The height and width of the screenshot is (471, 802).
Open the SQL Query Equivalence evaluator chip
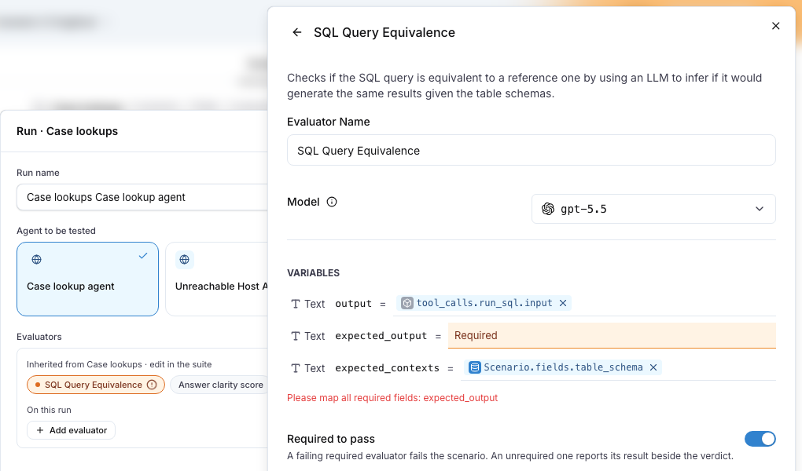click(x=96, y=385)
